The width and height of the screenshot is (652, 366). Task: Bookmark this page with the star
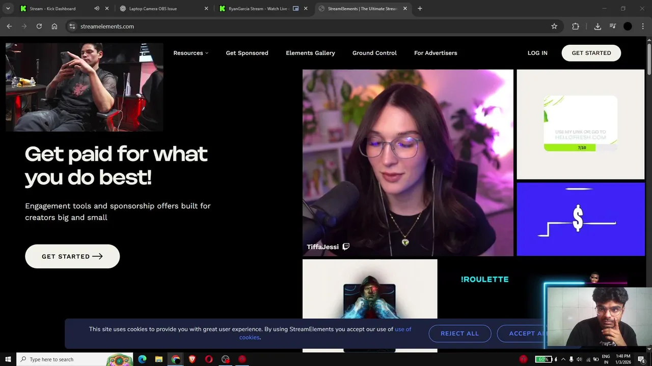554,26
